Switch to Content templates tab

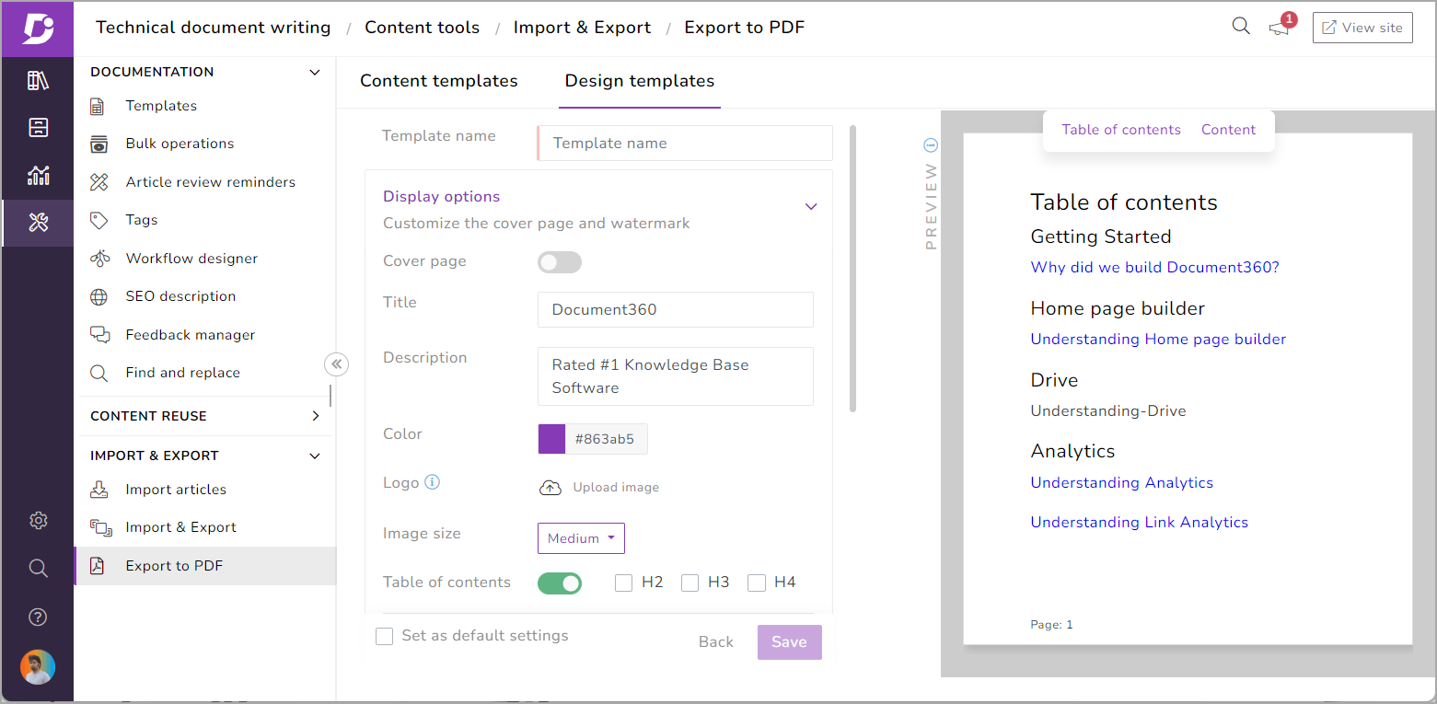tap(439, 81)
